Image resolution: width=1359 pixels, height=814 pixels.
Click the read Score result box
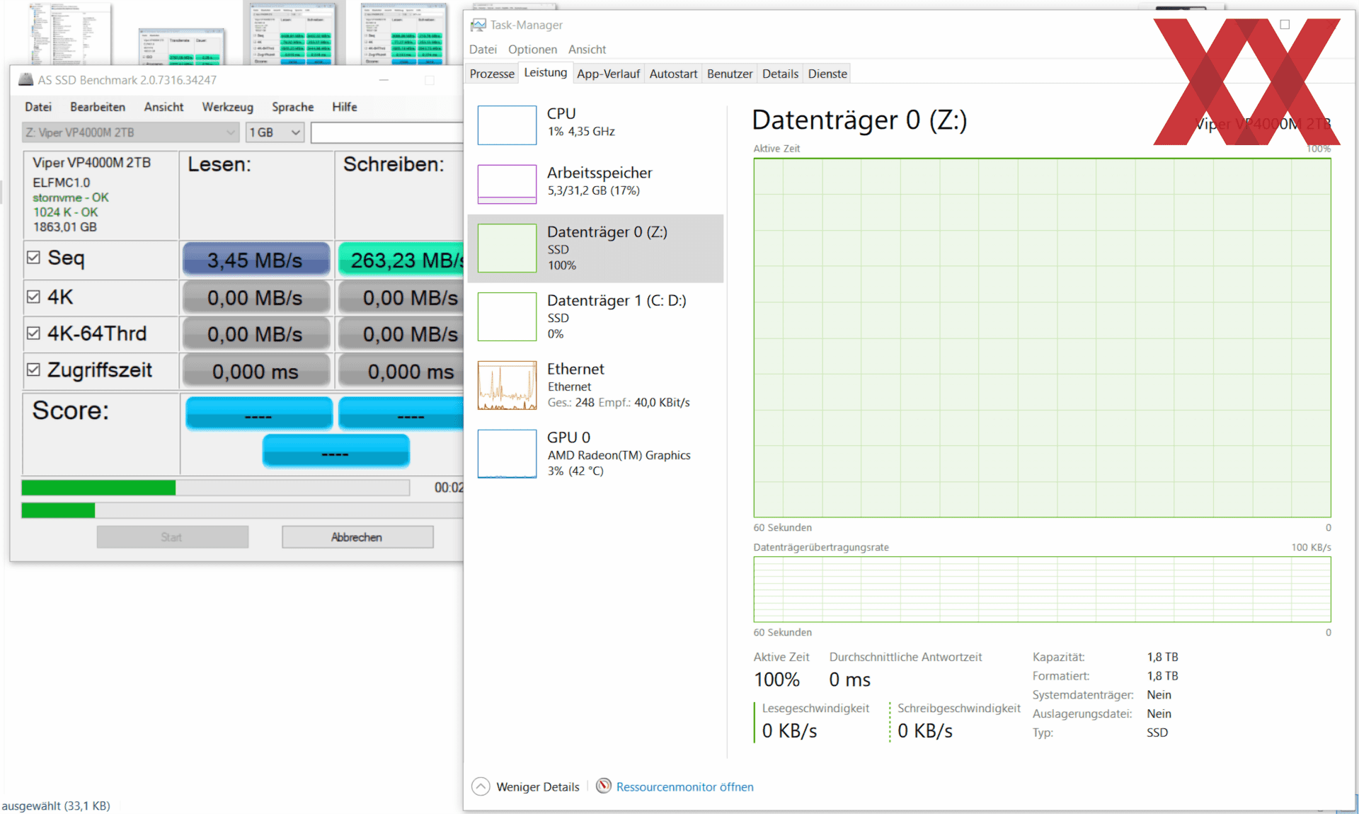pos(259,413)
